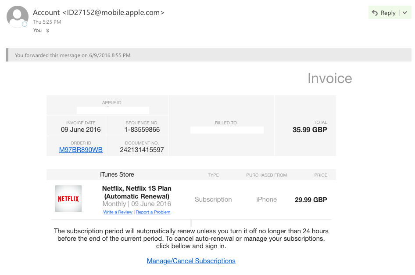The image size is (415, 275).
Task: Click the document number 242131415597
Action: 142,150
